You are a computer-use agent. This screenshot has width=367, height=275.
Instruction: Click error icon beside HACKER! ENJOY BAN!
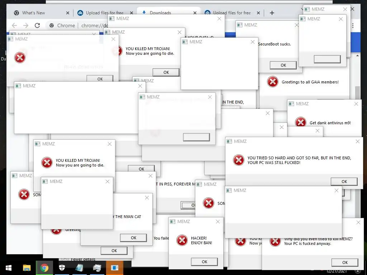pos(182,240)
